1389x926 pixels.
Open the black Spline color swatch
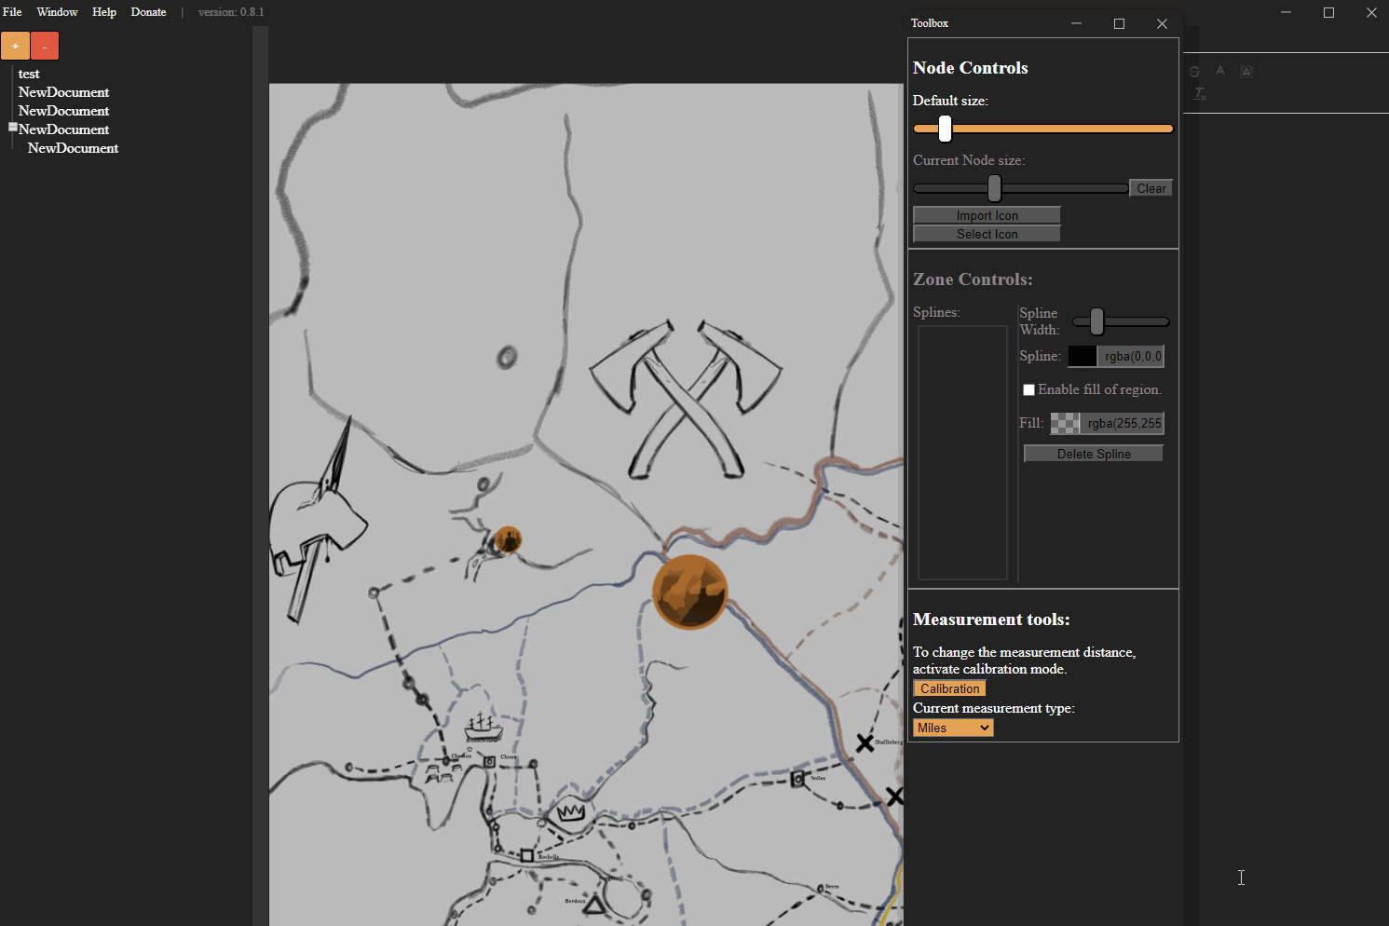click(x=1082, y=356)
